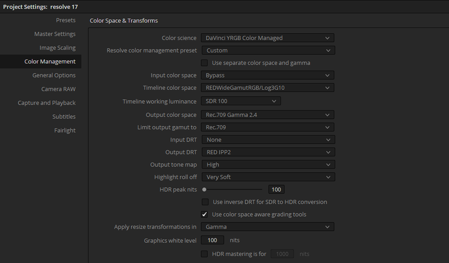Open General Options settings

click(x=54, y=75)
